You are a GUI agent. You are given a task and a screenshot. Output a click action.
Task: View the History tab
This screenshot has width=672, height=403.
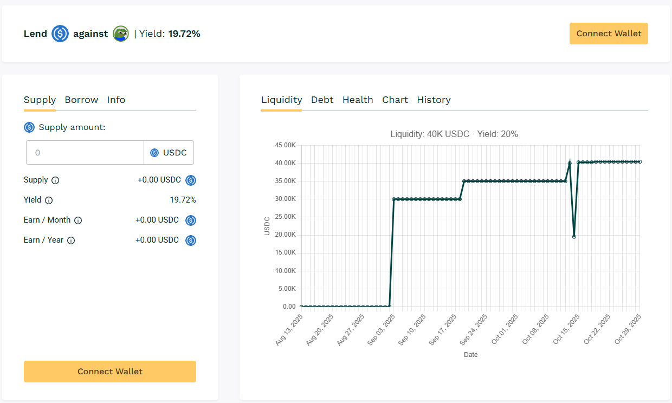[x=434, y=100]
